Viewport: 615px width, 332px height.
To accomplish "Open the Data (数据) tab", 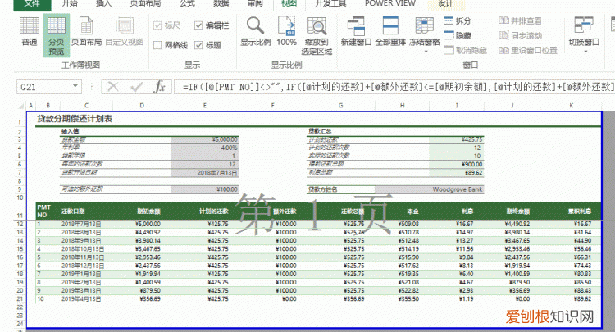I will [221, 3].
